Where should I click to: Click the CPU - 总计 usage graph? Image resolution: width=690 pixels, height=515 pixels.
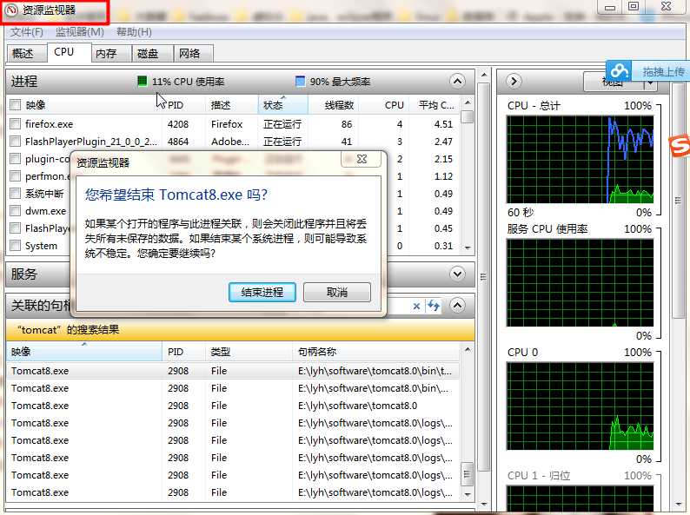click(x=580, y=159)
